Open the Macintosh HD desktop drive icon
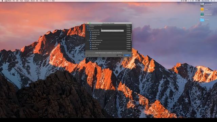The width and height of the screenshot is (217, 122). 202,4
